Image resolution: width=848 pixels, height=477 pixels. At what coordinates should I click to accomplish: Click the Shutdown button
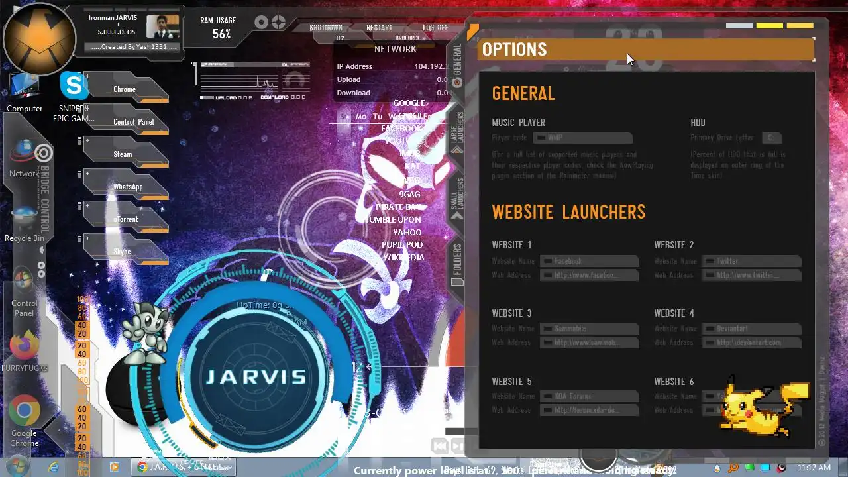(326, 28)
